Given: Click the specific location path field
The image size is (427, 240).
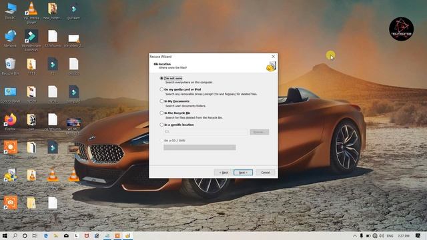Looking at the screenshot, I should coord(205,132).
